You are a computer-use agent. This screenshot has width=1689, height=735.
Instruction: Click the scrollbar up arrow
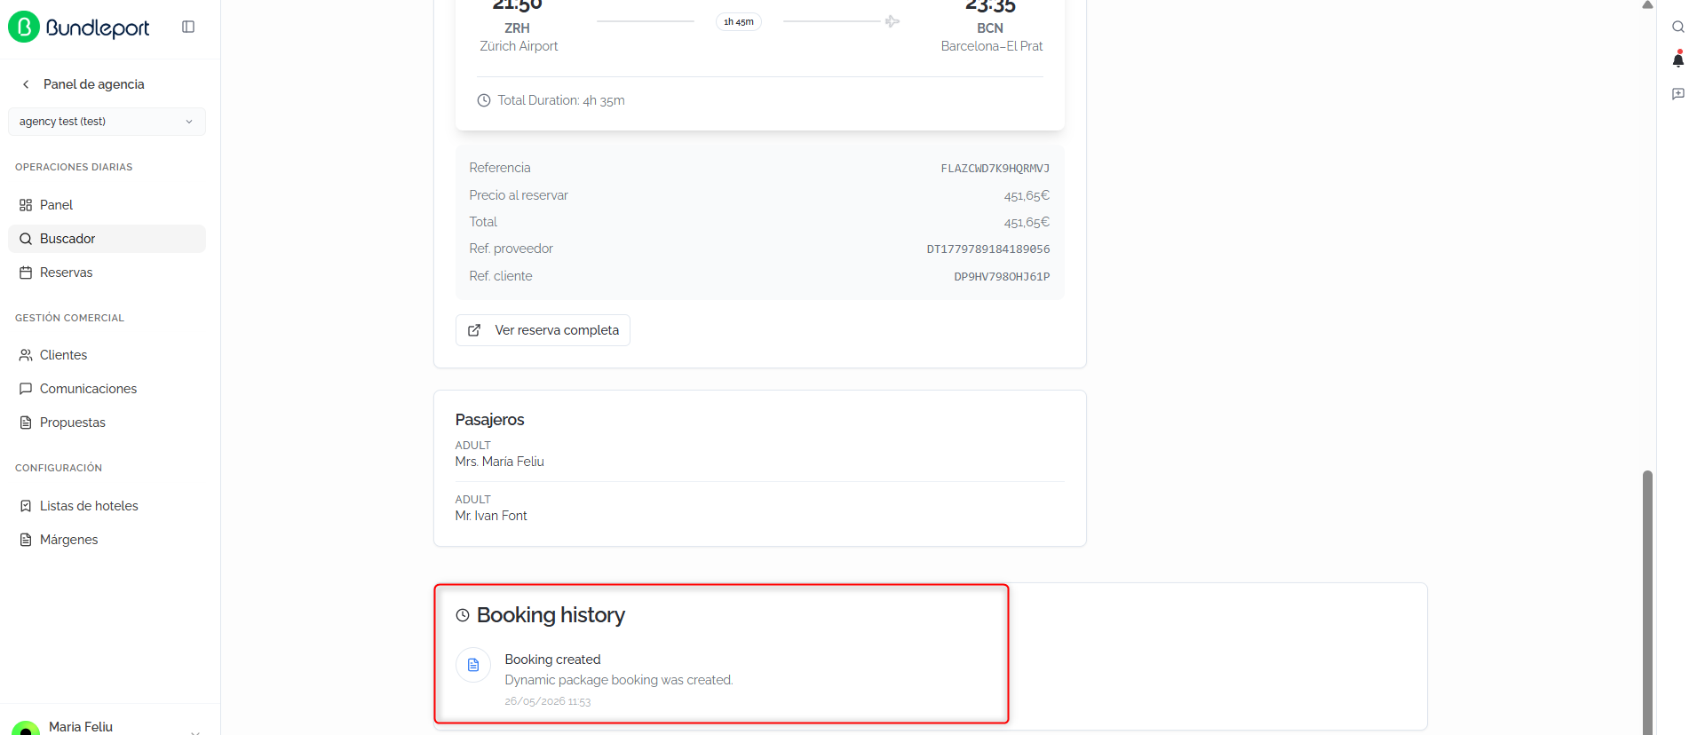[1647, 5]
